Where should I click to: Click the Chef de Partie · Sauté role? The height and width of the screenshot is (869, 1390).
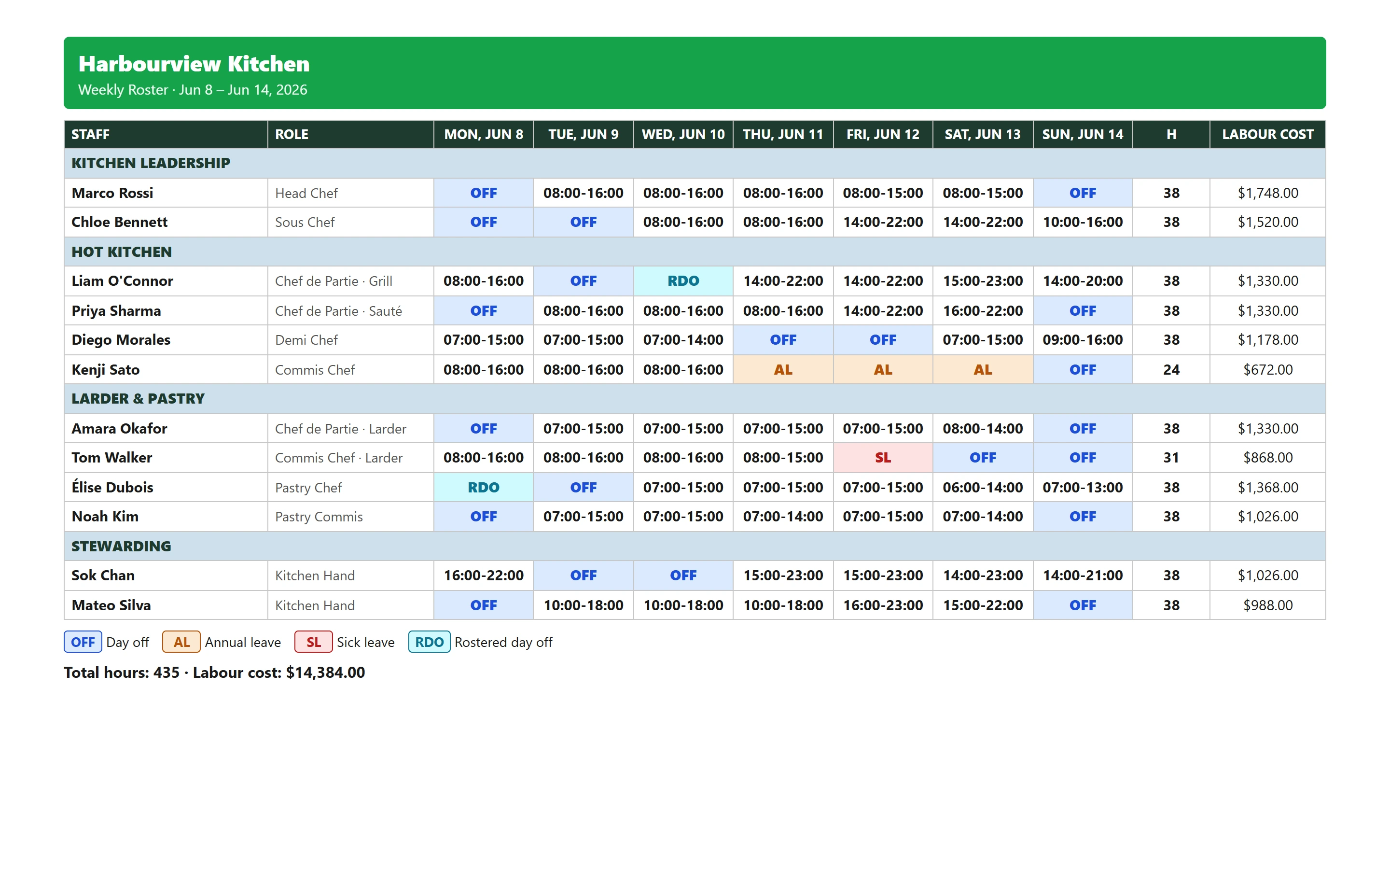(338, 311)
